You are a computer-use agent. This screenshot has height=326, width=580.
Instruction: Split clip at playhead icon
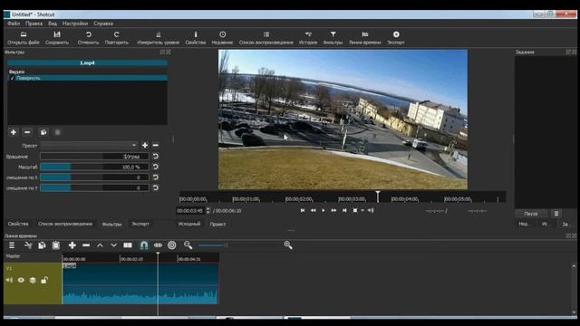(128, 245)
